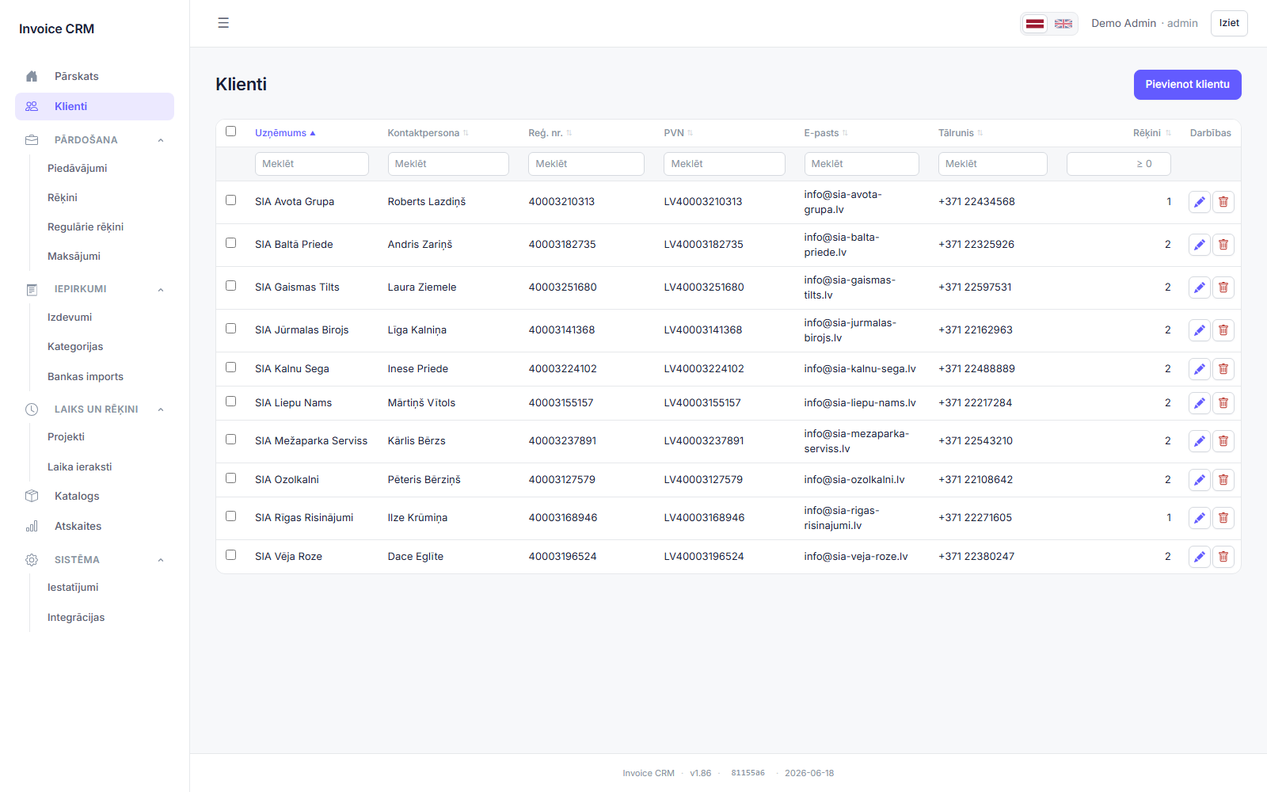Collapse the PĀRDOŠANA section chevron
Image resolution: width=1267 pixels, height=792 pixels.
(x=161, y=140)
